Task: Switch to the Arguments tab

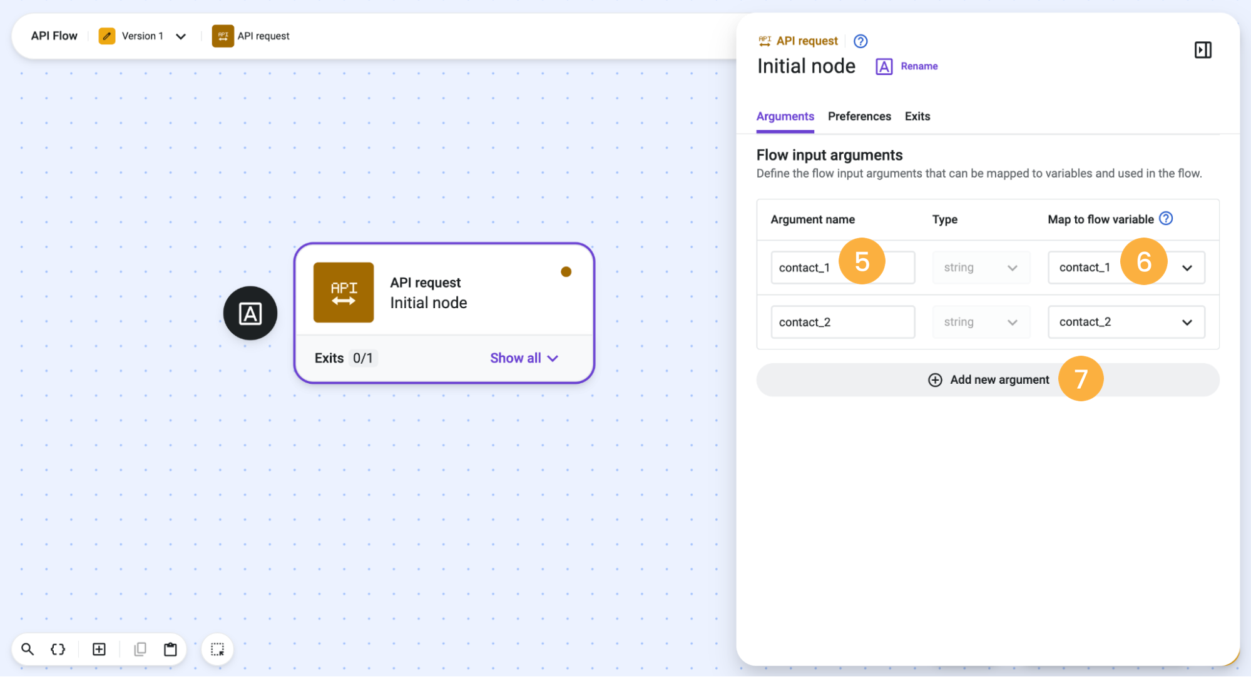Action: 785,117
